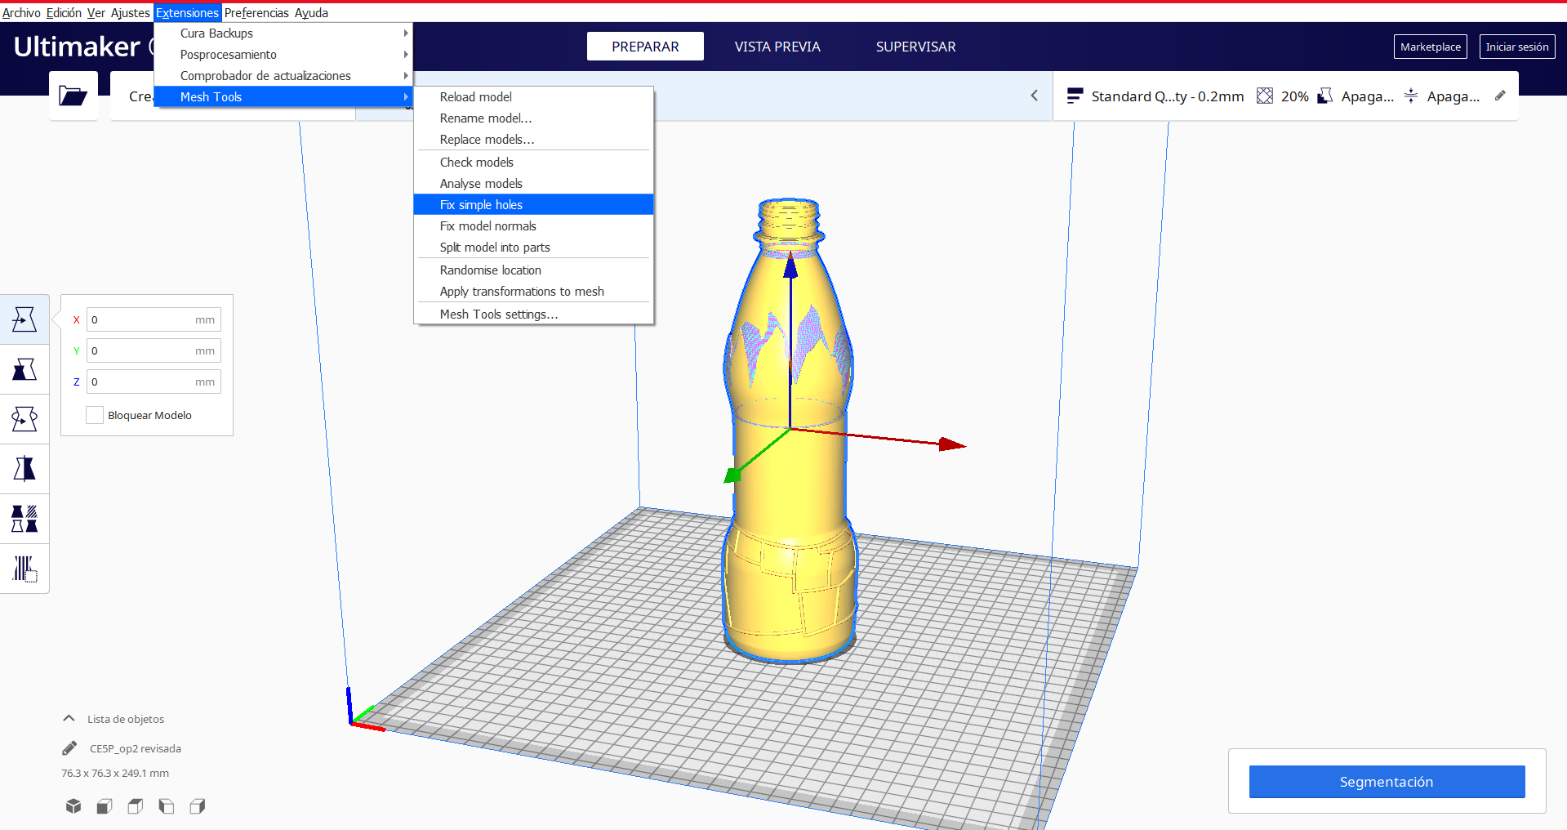
Task: Rename the model using the pencil icon
Action: pyautogui.click(x=69, y=747)
